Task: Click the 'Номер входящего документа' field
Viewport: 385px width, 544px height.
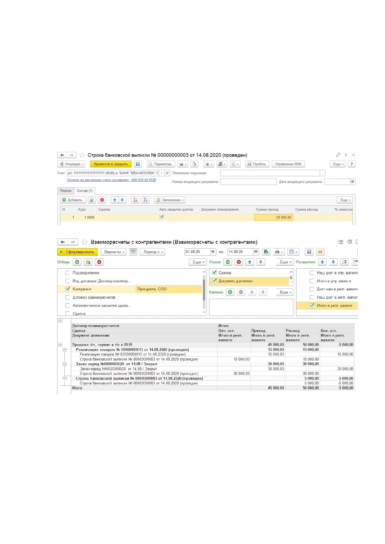Action: coord(248,182)
